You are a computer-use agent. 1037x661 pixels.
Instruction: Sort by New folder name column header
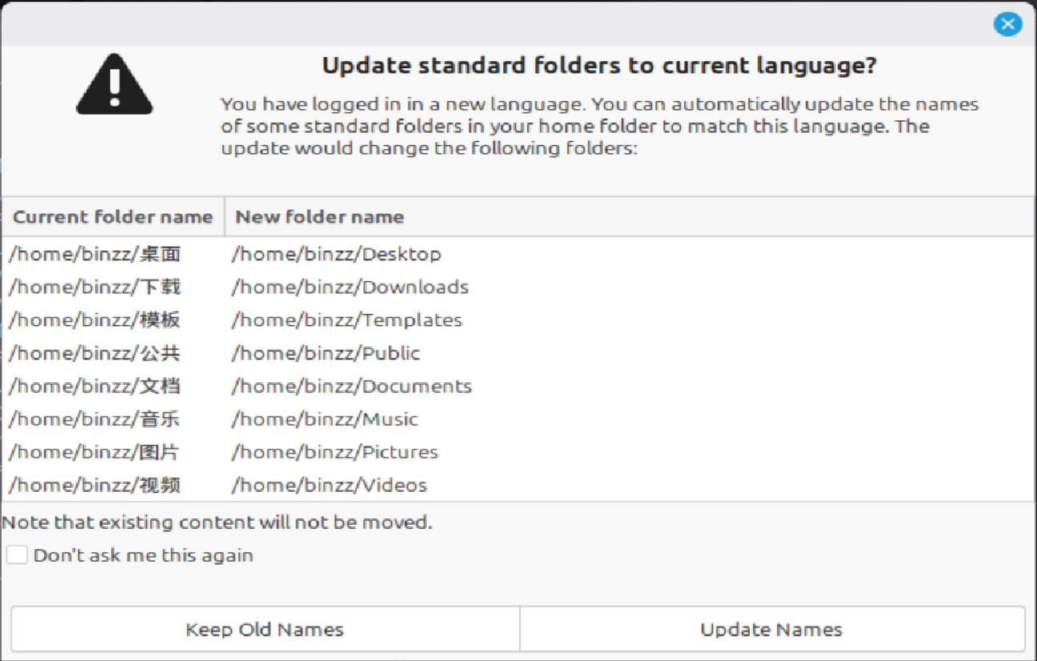click(x=630, y=216)
